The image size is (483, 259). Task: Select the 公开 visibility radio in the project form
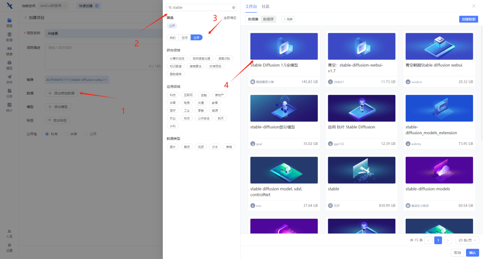click(x=86, y=134)
